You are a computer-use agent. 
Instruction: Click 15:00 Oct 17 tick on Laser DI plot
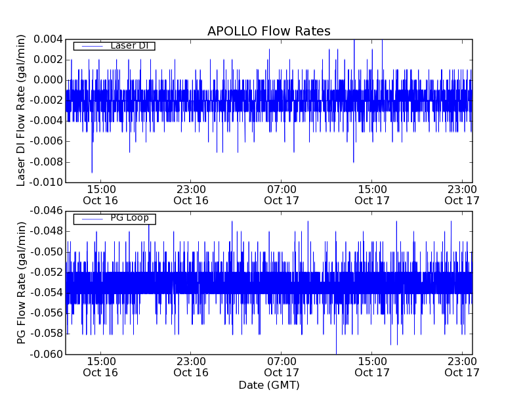pos(372,195)
